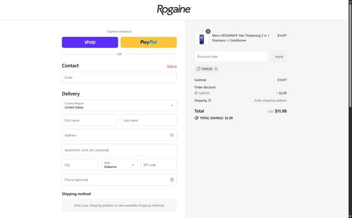
Task: Focus the Apartment, suite field
Action: click(119, 150)
